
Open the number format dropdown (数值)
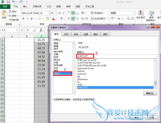133,13
